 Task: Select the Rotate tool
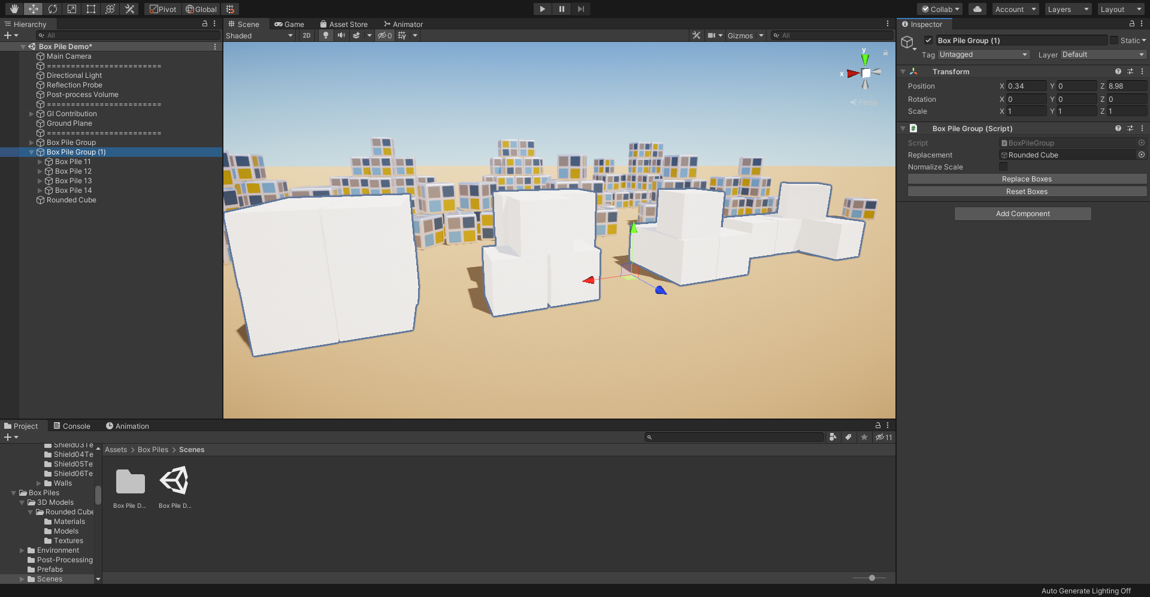pos(53,9)
